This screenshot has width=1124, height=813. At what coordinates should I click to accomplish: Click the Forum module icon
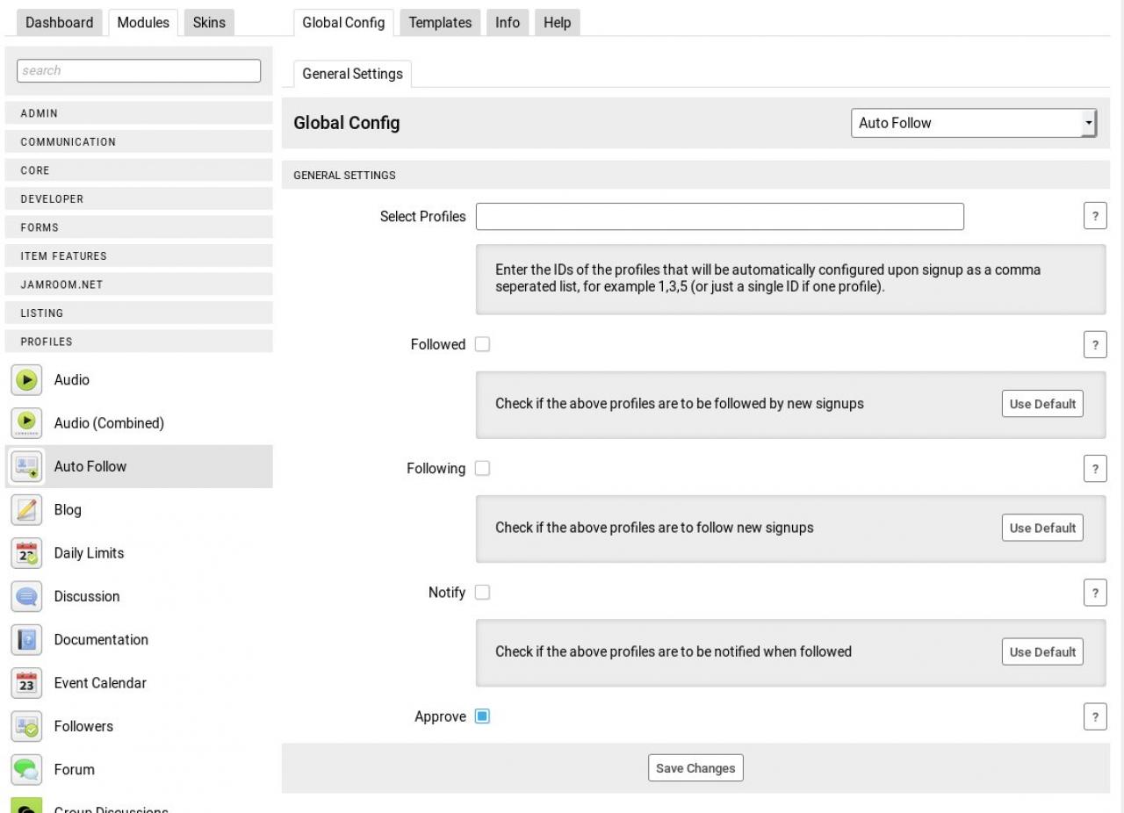(x=26, y=769)
